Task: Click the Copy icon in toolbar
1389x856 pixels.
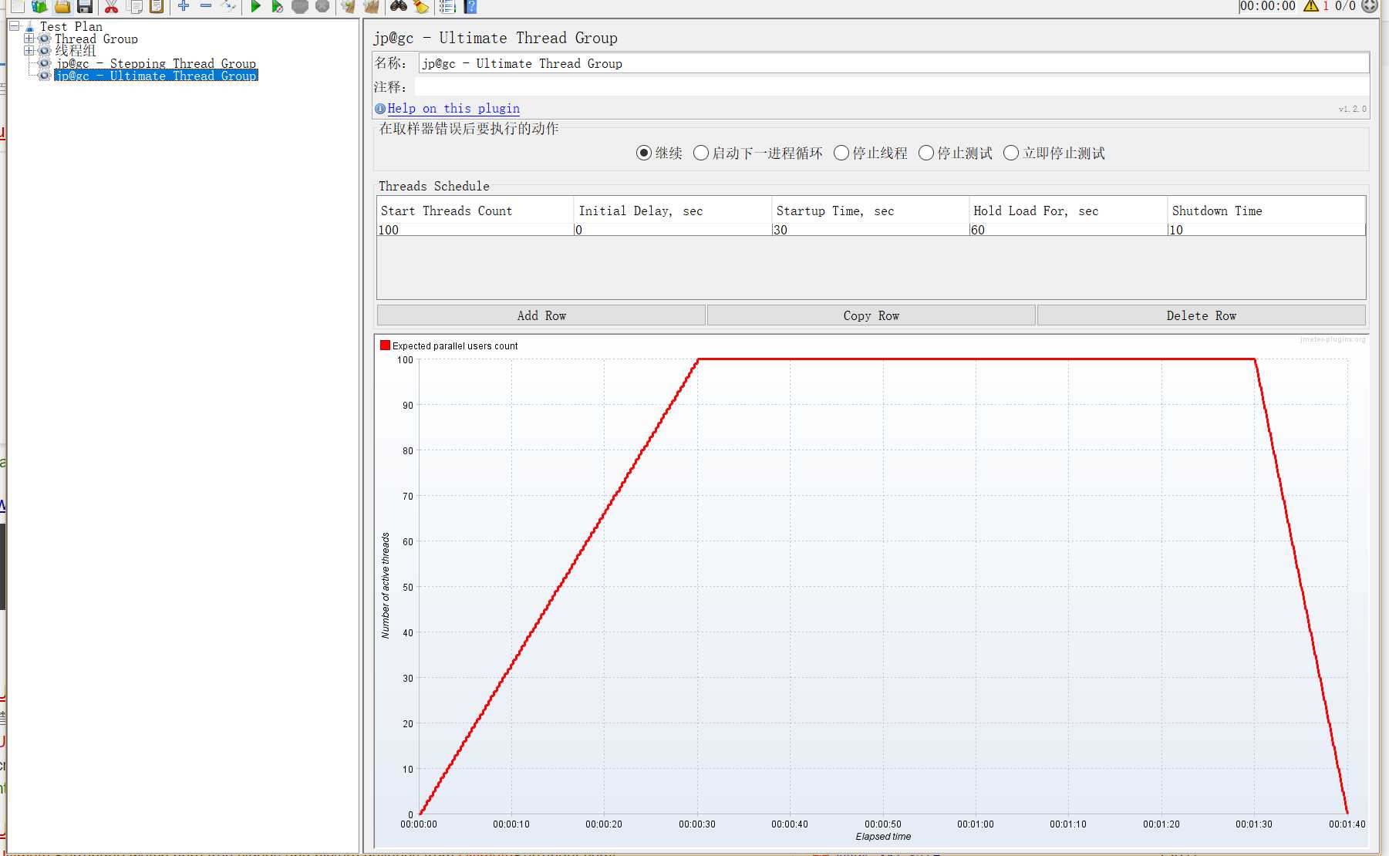Action: click(x=134, y=6)
